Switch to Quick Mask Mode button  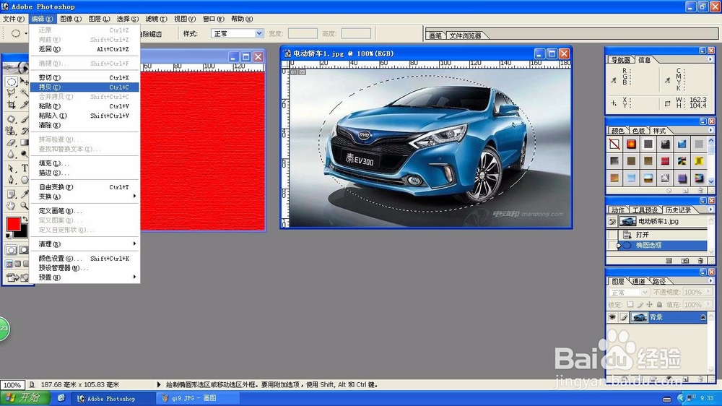click(24, 250)
